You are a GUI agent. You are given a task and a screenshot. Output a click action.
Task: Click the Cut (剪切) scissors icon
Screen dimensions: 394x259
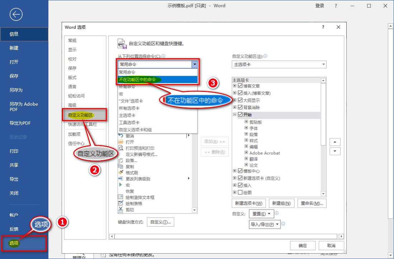point(120,209)
